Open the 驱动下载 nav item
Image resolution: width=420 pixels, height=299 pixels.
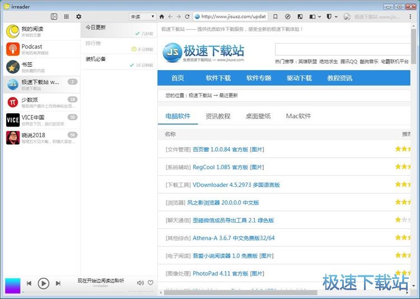[299, 78]
